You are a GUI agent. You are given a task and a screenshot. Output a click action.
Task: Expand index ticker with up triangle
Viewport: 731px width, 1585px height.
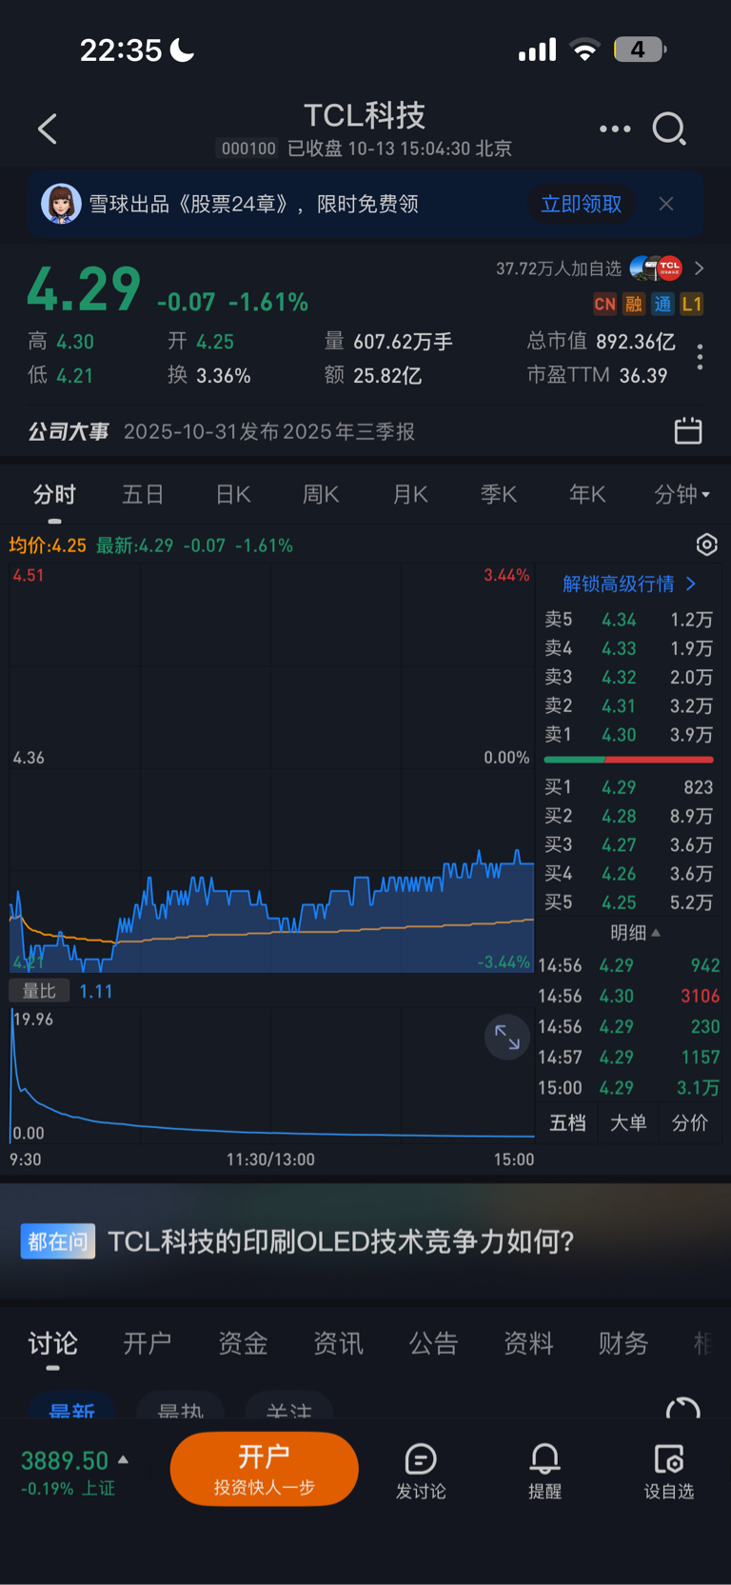(x=123, y=1459)
